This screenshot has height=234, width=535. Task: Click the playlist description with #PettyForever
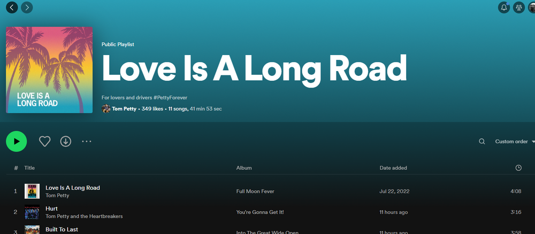coord(144,98)
